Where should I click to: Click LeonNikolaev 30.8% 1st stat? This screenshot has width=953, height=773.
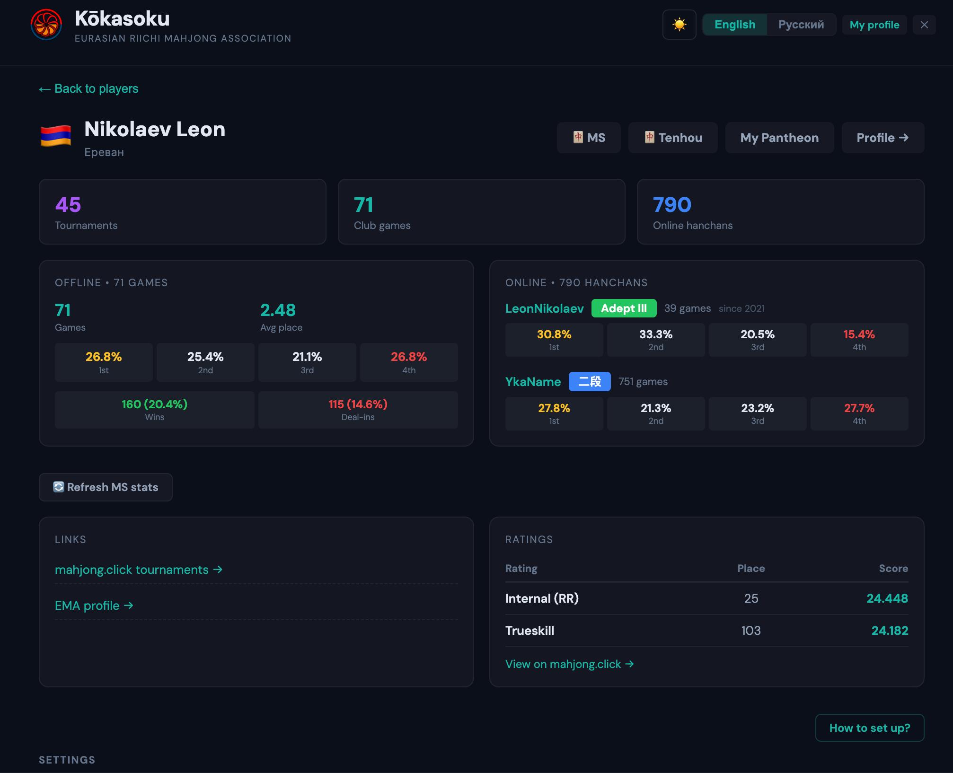[554, 340]
